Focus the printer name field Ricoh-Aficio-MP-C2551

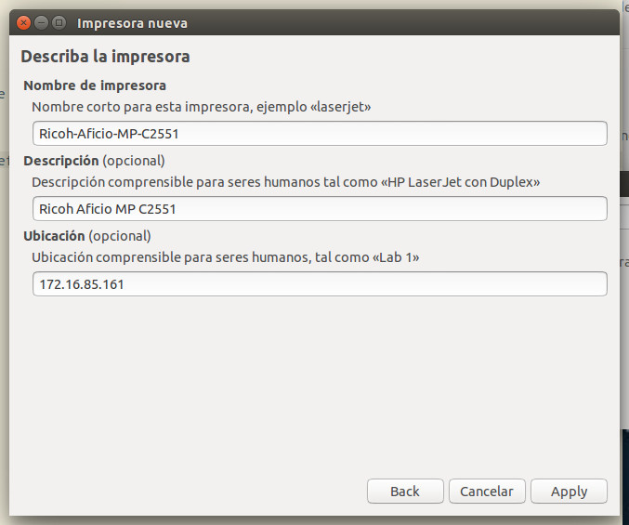pyautogui.click(x=320, y=134)
